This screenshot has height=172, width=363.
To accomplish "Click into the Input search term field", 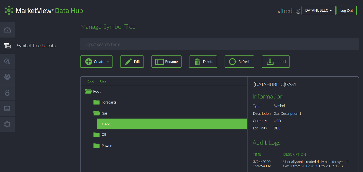I will click(x=219, y=44).
